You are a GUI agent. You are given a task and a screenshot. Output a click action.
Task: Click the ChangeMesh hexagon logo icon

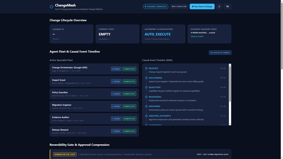coord(51,7)
